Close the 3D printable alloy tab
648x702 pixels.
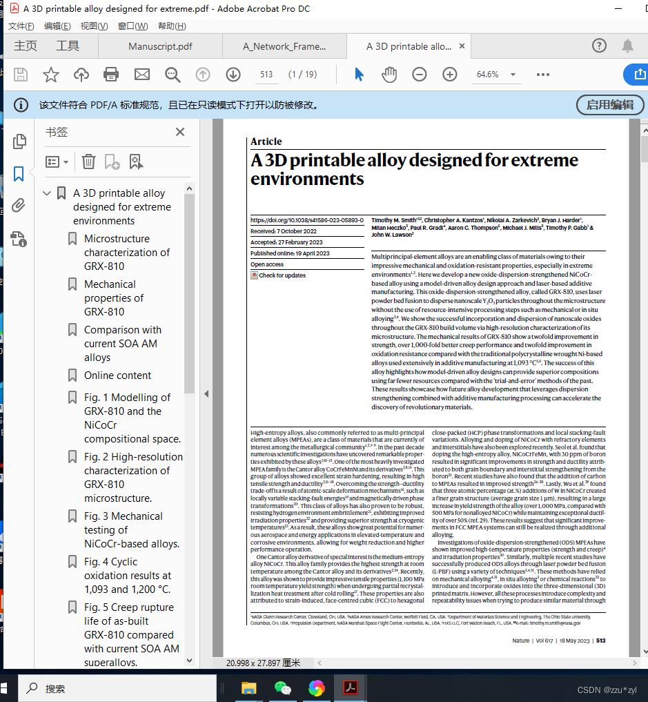click(x=462, y=46)
